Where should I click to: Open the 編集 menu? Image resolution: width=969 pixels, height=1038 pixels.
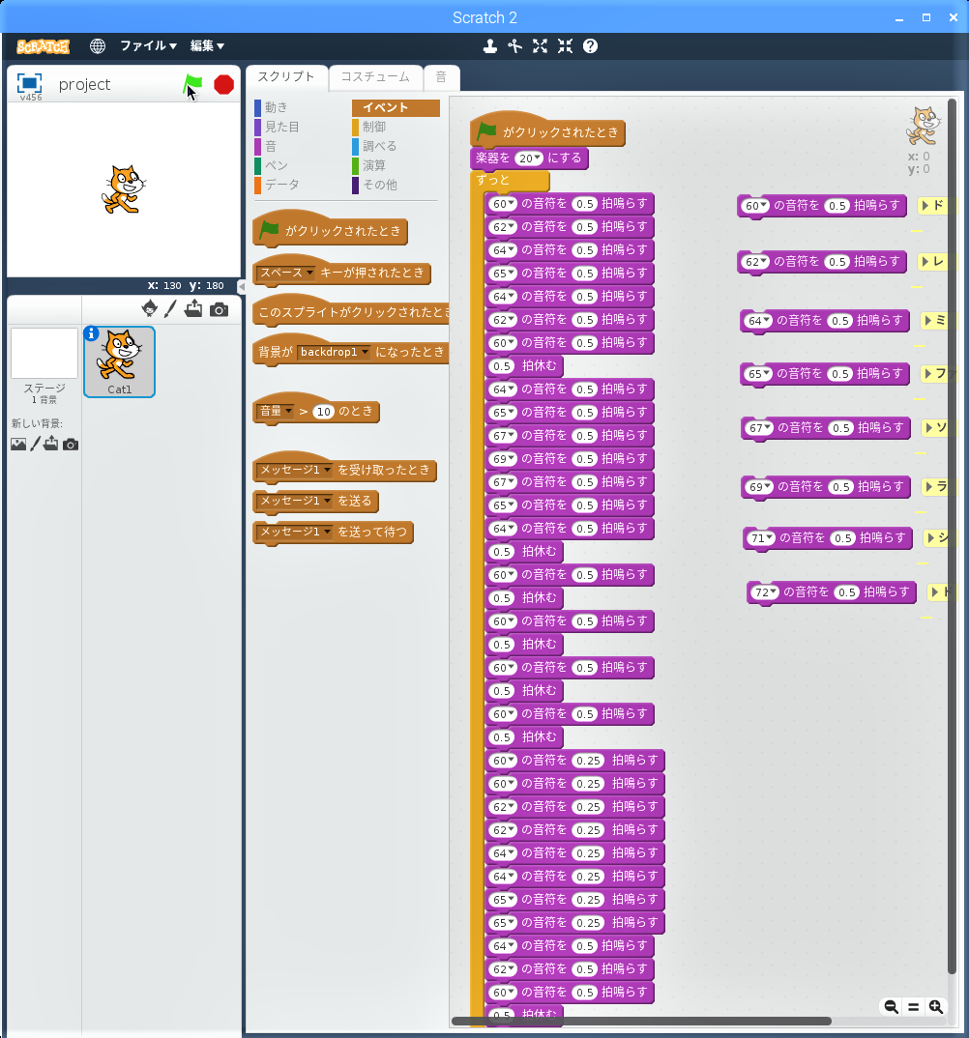[x=207, y=45]
